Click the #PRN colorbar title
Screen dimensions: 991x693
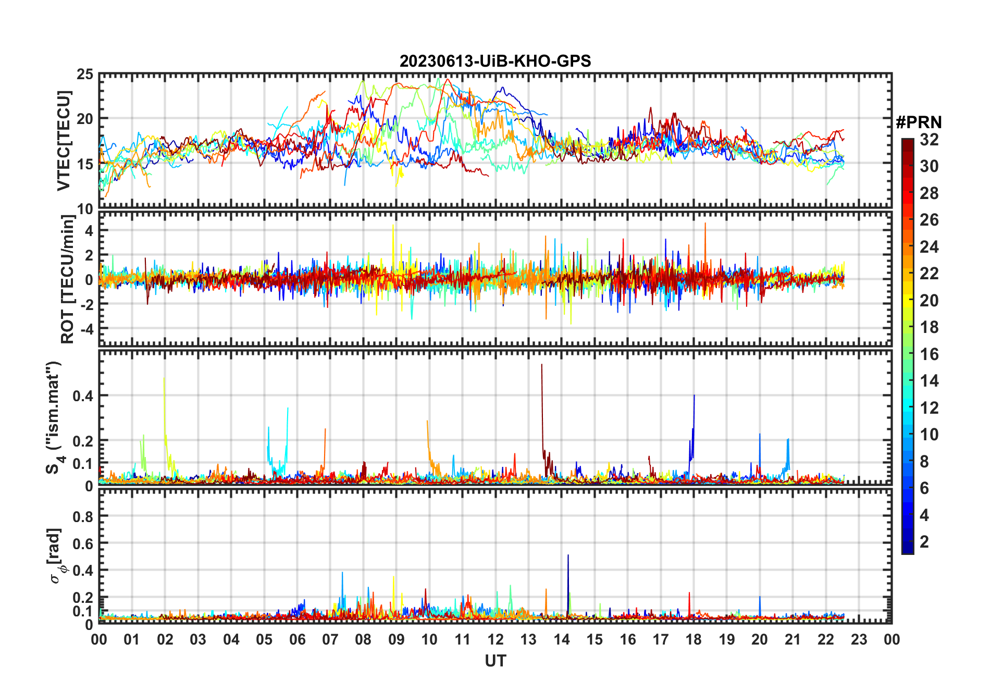[x=919, y=122]
